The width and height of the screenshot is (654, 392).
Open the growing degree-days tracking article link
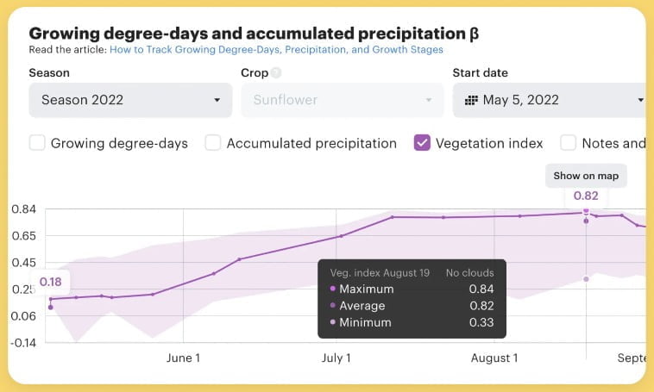click(x=284, y=51)
